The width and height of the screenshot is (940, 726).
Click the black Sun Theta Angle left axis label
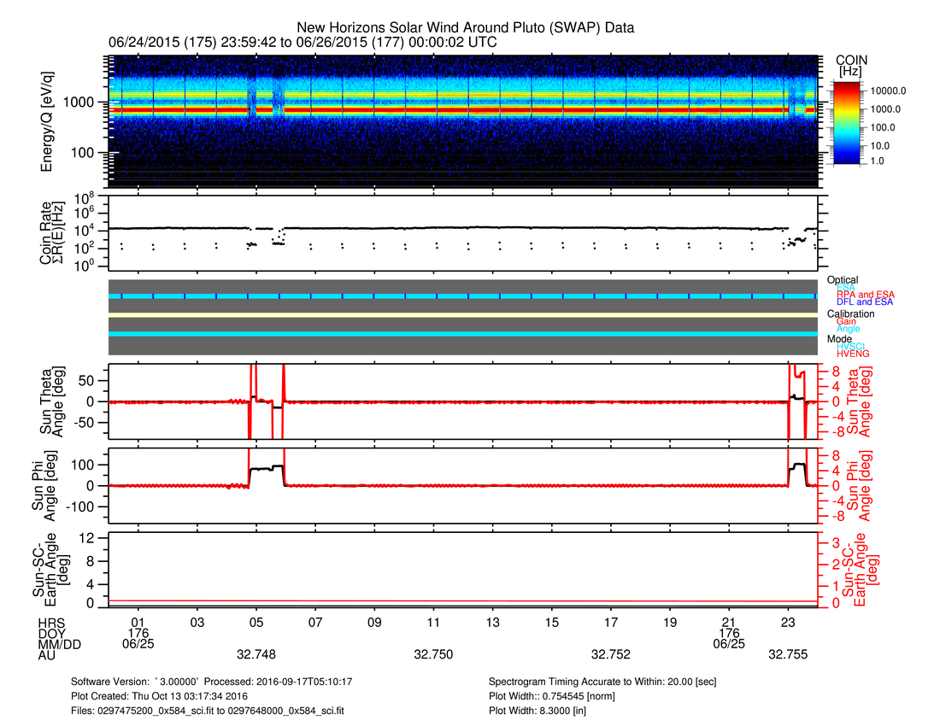[49, 401]
